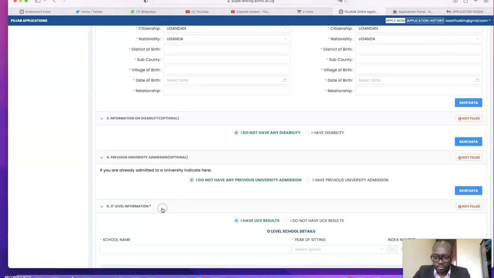The height and width of the screenshot is (278, 494).
Task: Click the NOT FILLED badge of University Admission section
Action: (469, 158)
